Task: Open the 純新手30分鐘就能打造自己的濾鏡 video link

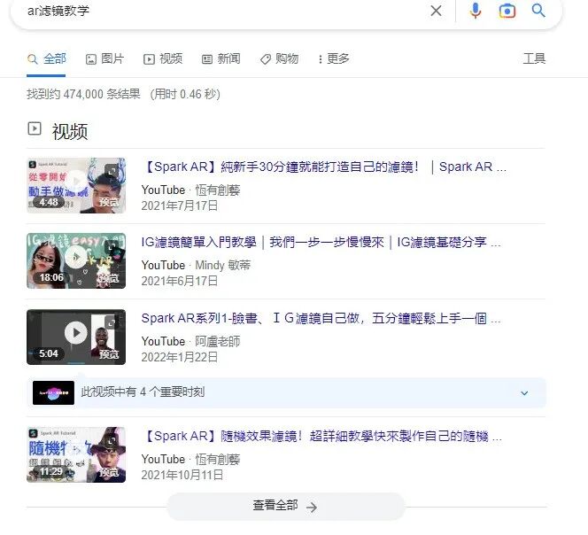Action: 324,167
